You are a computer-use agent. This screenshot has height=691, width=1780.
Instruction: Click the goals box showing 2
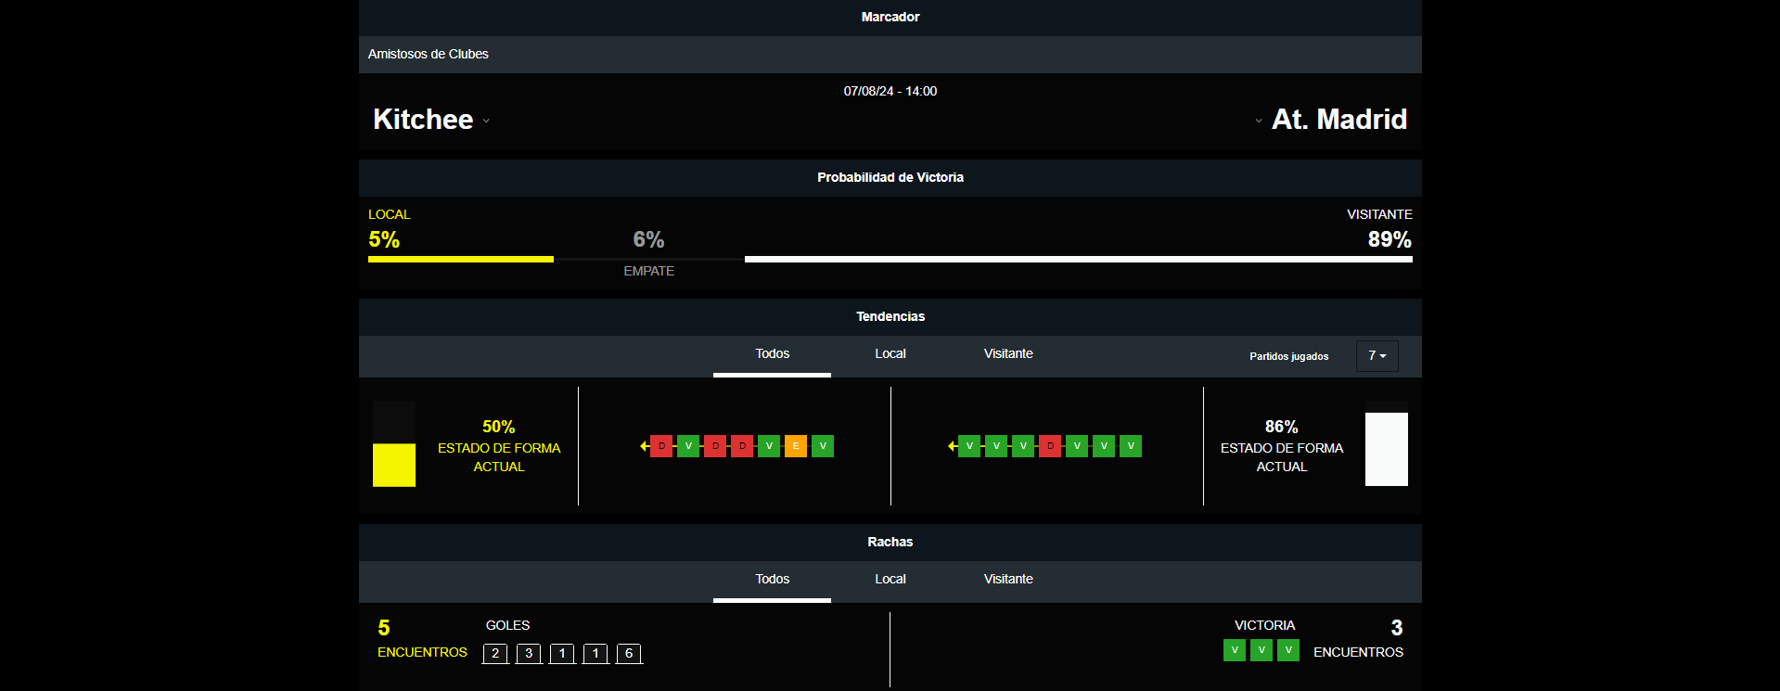[495, 654]
